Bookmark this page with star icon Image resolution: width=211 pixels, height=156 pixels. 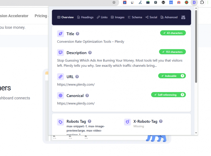(114, 2)
